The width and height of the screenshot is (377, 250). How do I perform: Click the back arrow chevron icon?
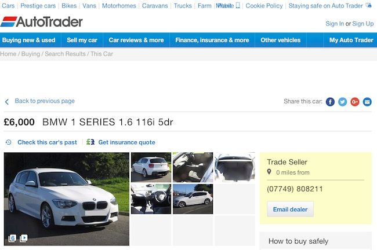click(7, 102)
